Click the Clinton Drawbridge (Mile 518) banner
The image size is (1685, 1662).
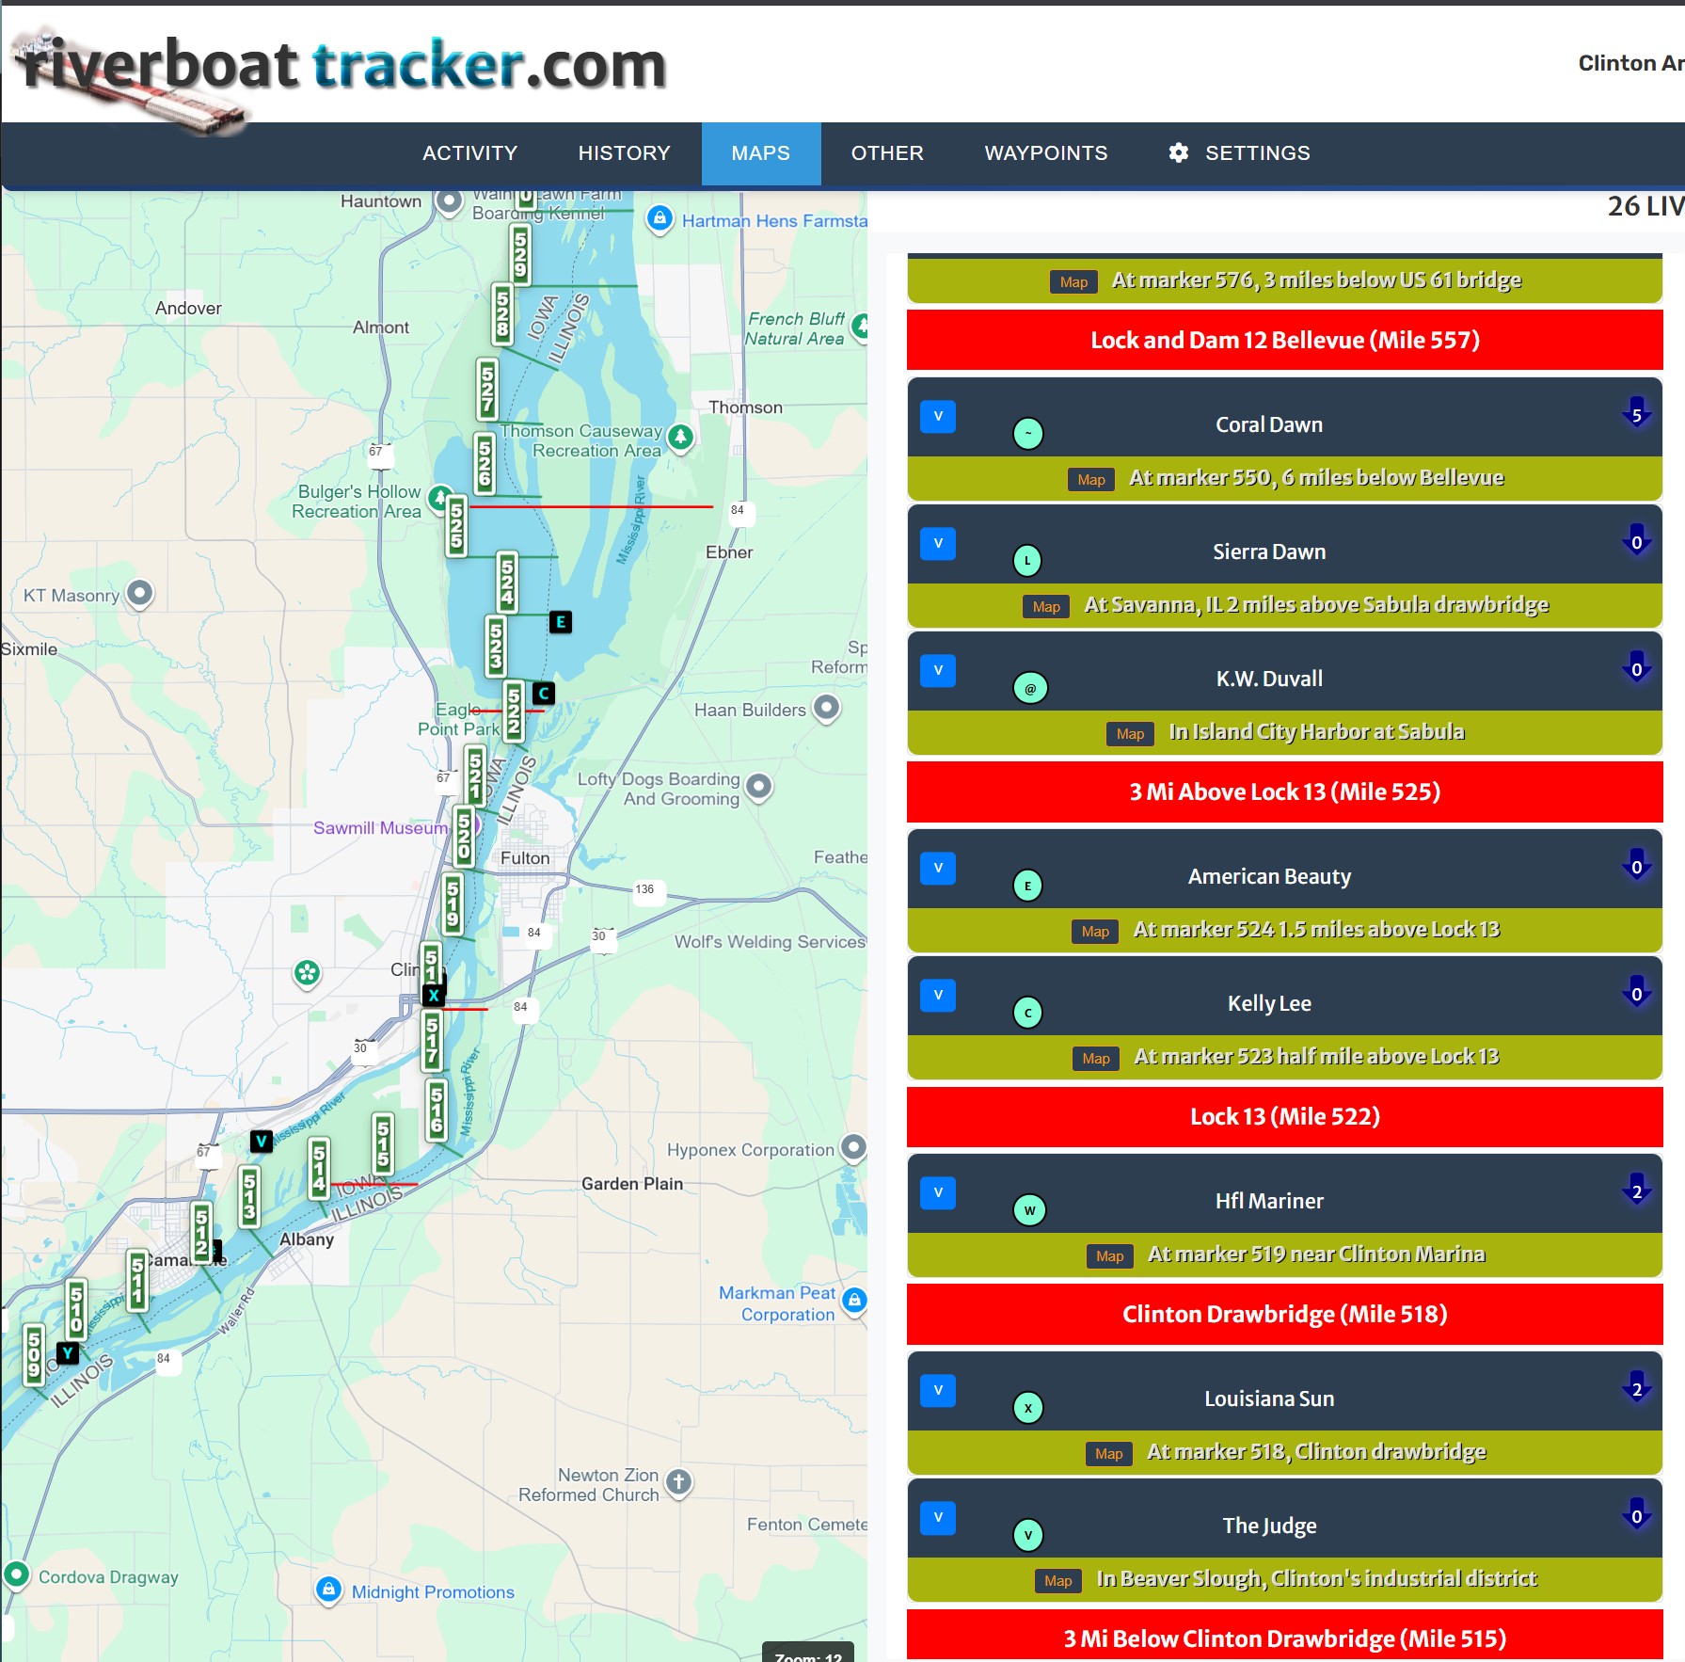(1284, 1315)
